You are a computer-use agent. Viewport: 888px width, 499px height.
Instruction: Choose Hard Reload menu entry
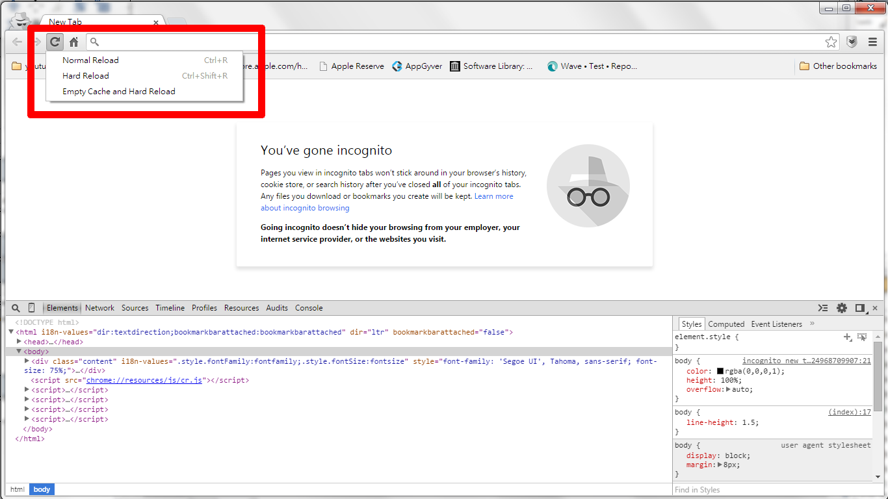click(144, 76)
